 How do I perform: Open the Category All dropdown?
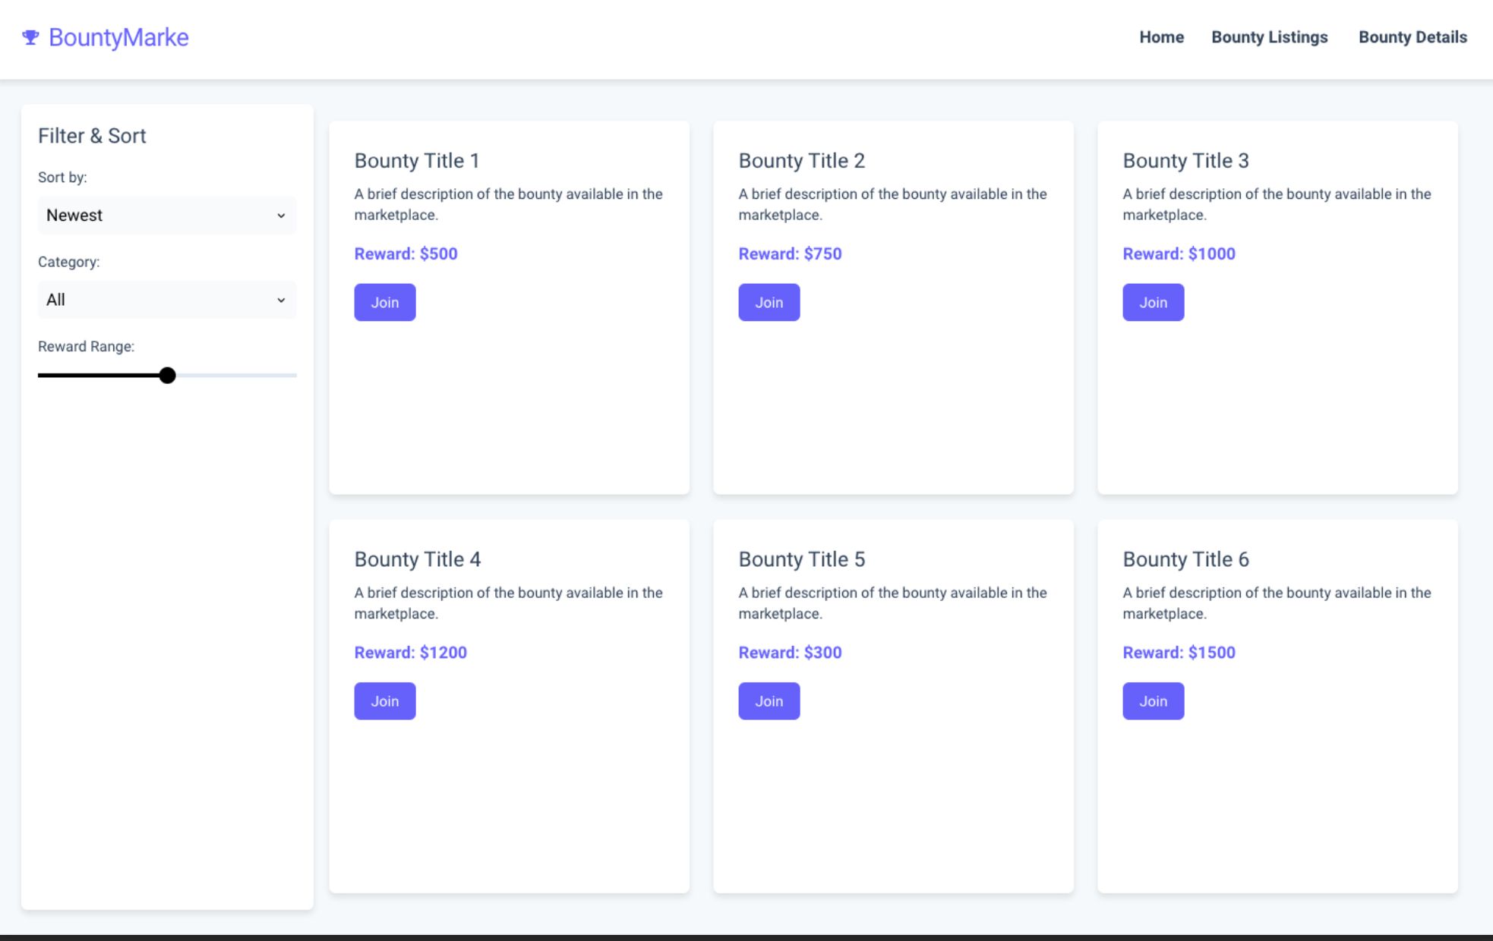167,300
